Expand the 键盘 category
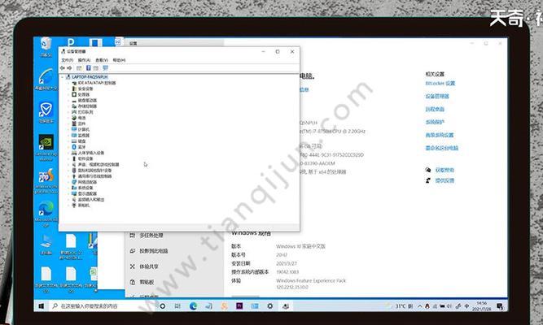 point(68,141)
